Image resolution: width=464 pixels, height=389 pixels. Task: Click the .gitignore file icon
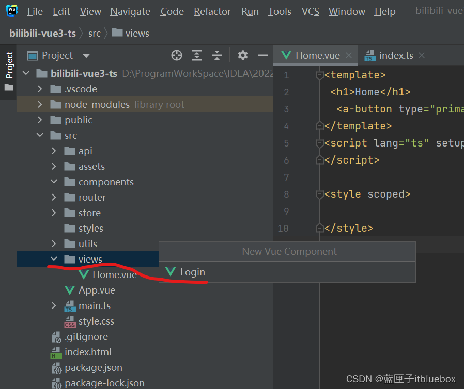[x=56, y=337]
